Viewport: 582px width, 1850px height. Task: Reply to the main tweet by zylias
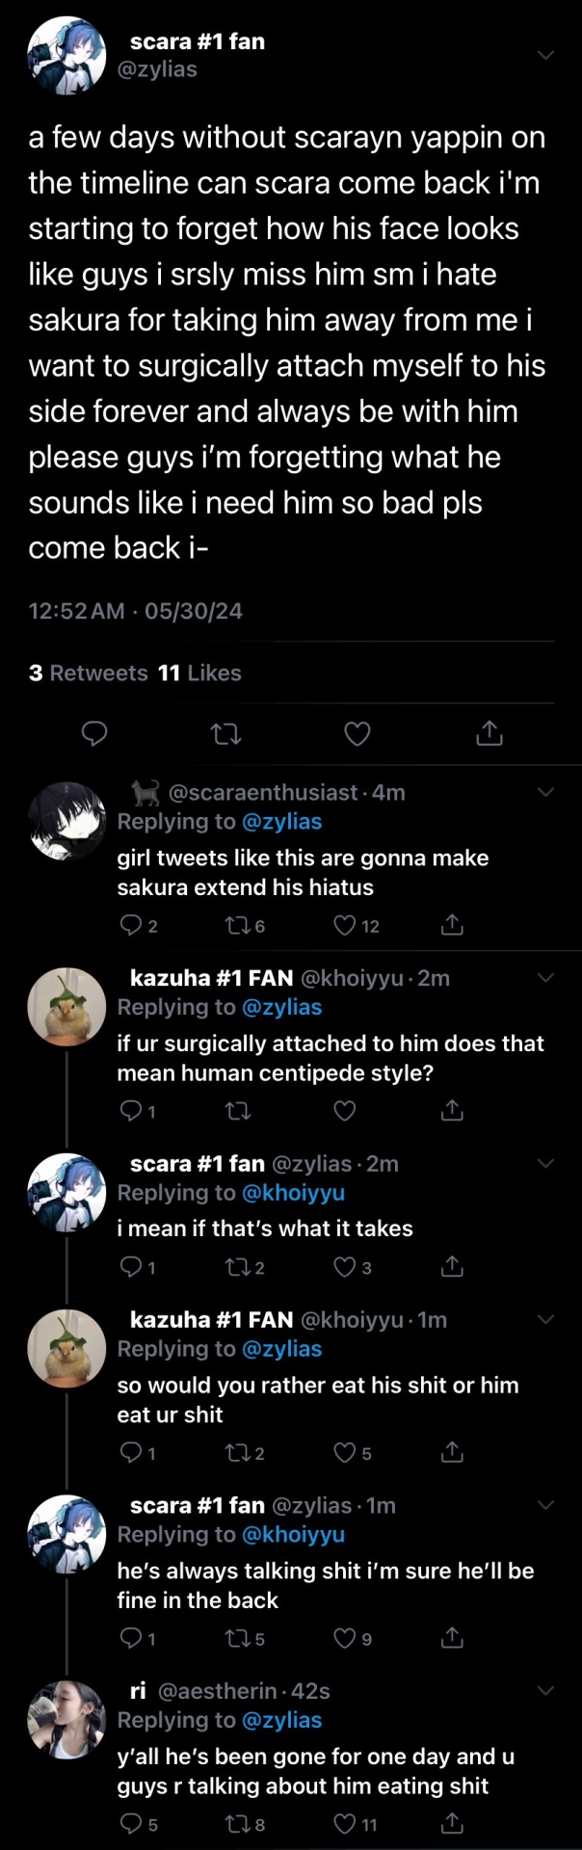(93, 734)
